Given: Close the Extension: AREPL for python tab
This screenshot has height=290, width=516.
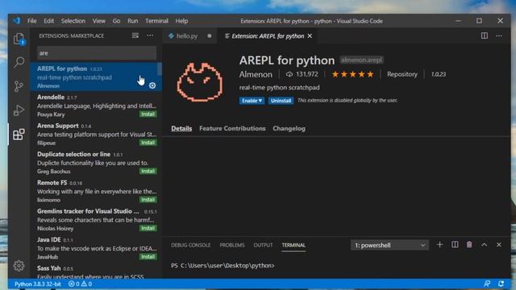Looking at the screenshot, I should click(310, 35).
